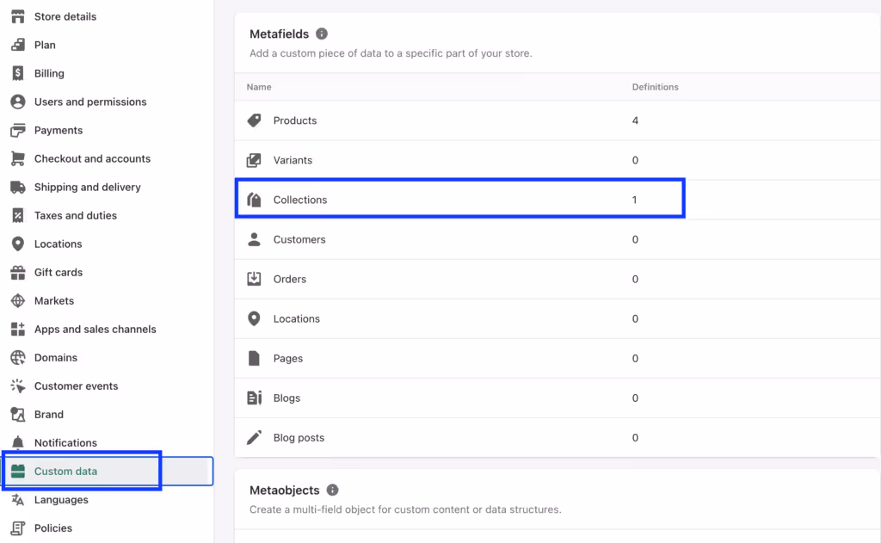The image size is (881, 543).
Task: Click the Taxes and duties receipt icon
Action: click(x=18, y=215)
